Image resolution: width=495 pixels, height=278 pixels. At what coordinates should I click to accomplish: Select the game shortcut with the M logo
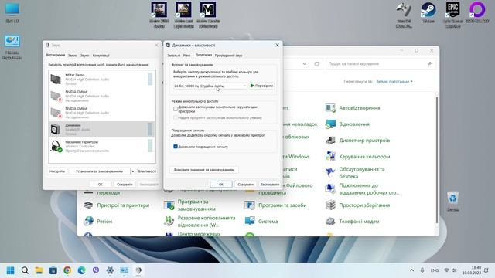tap(208, 15)
